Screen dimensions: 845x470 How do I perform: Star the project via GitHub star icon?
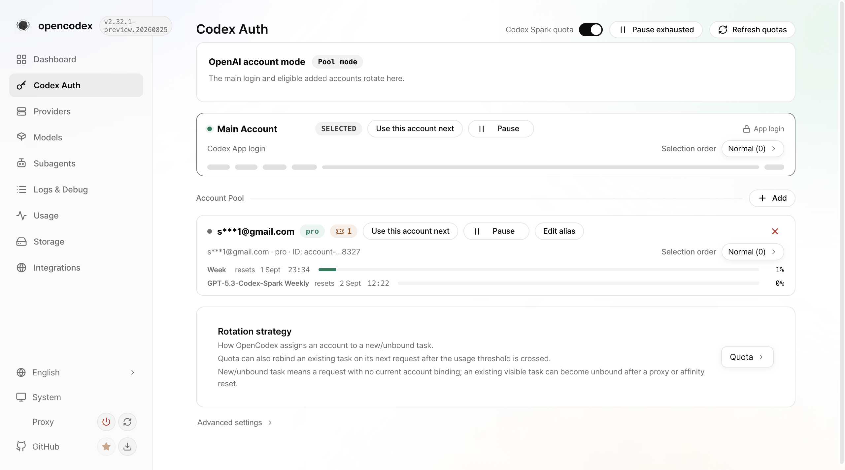click(x=106, y=446)
